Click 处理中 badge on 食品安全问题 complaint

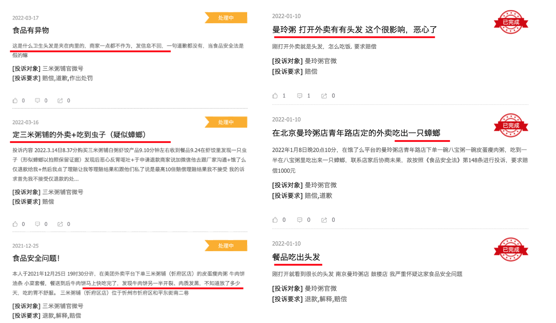[x=226, y=246]
